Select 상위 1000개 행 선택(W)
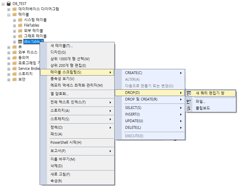The height and width of the screenshot is (187, 238). point(77,59)
